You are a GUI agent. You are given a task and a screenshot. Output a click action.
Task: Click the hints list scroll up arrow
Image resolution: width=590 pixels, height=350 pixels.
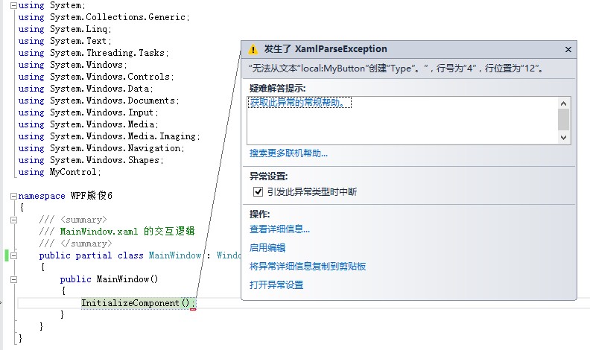pos(563,104)
